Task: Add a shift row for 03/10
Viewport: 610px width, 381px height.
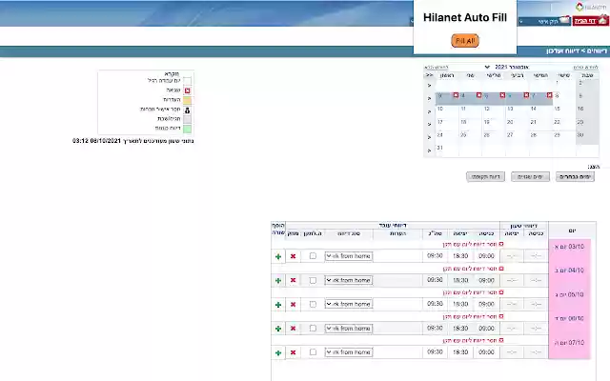Action: [x=278, y=256]
